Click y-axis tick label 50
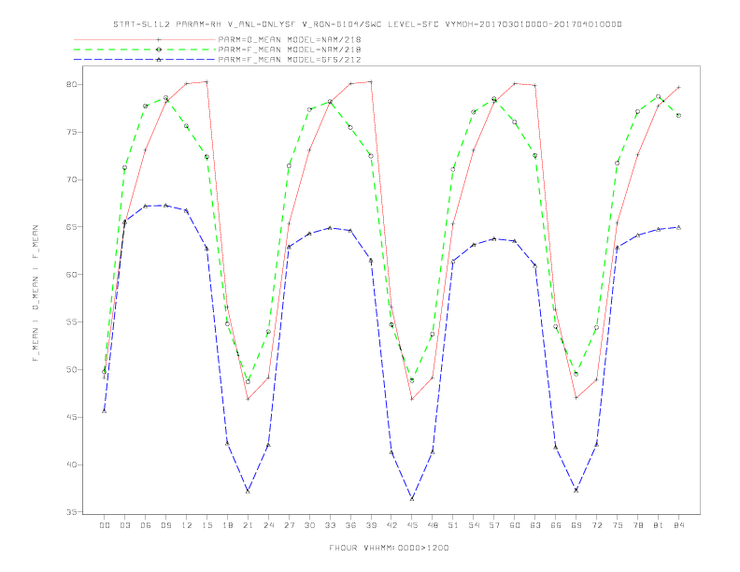Image resolution: width=740 pixels, height=572 pixels. (71, 369)
